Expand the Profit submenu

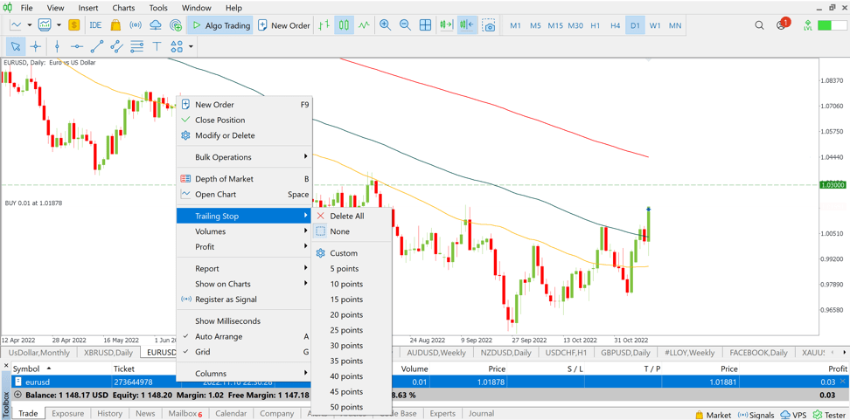click(245, 247)
